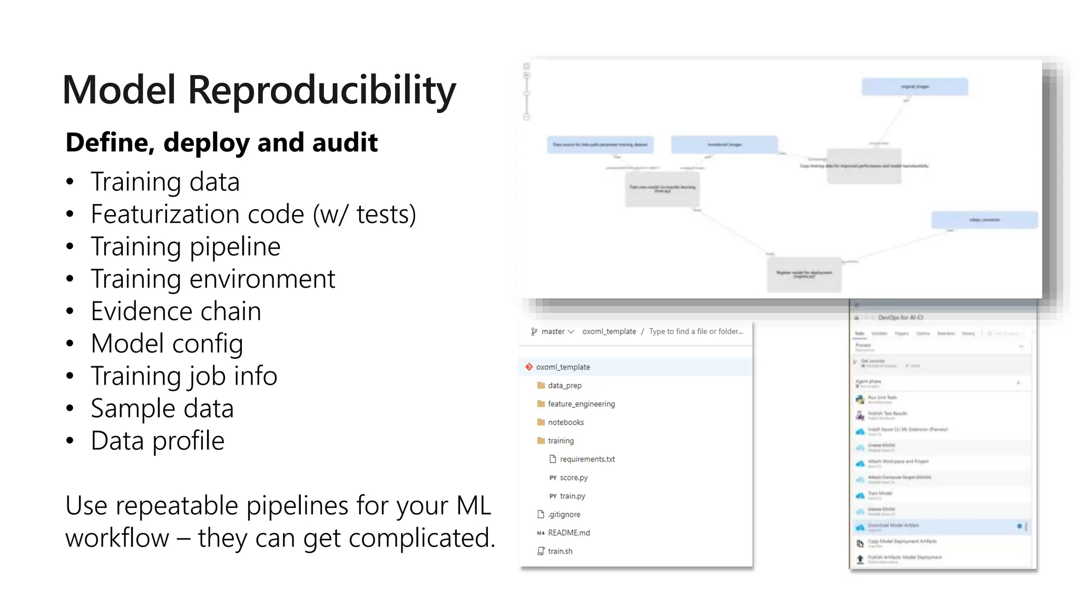Image resolution: width=1079 pixels, height=607 pixels.
Task: Switch to the Variables tab
Action: click(879, 334)
